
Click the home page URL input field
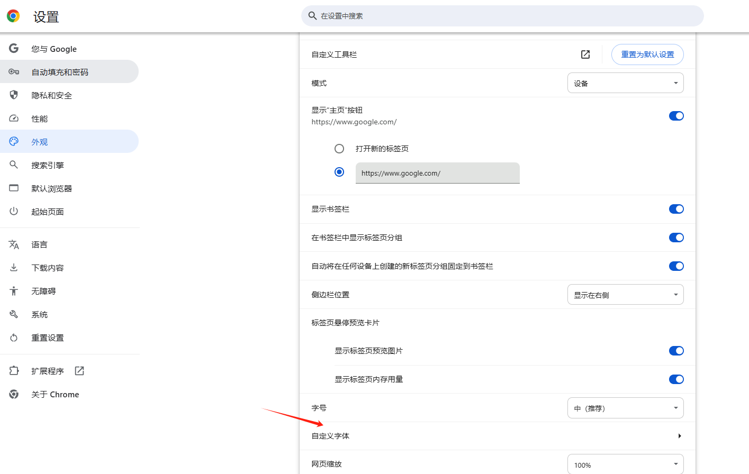pyautogui.click(x=438, y=173)
